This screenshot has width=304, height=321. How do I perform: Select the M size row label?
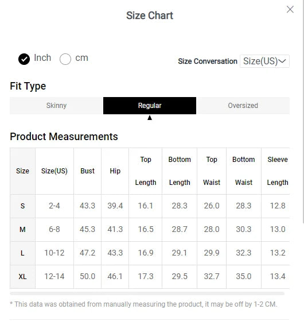coord(22,230)
